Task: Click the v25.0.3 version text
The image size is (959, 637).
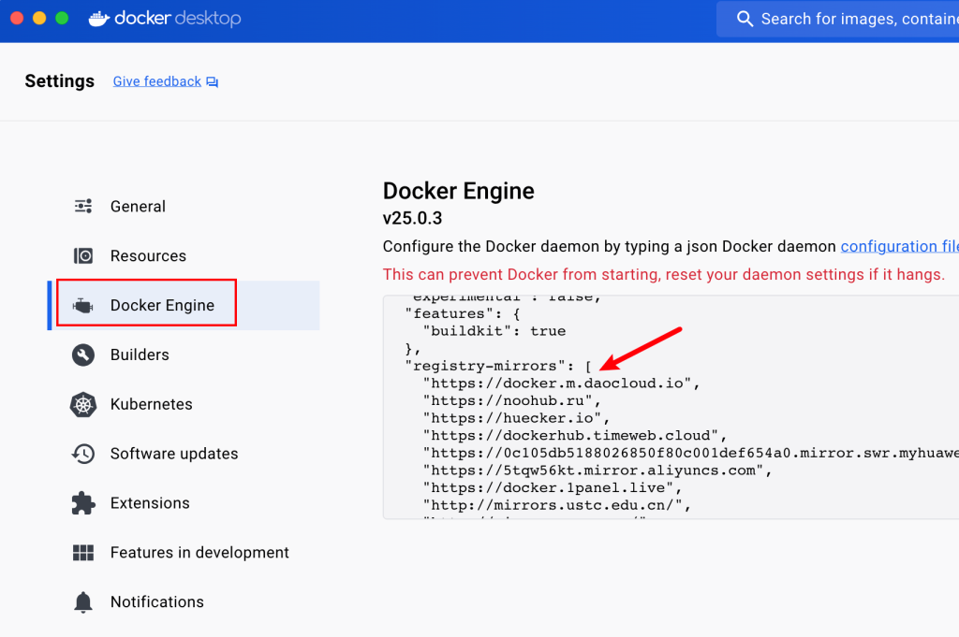Action: click(x=412, y=218)
